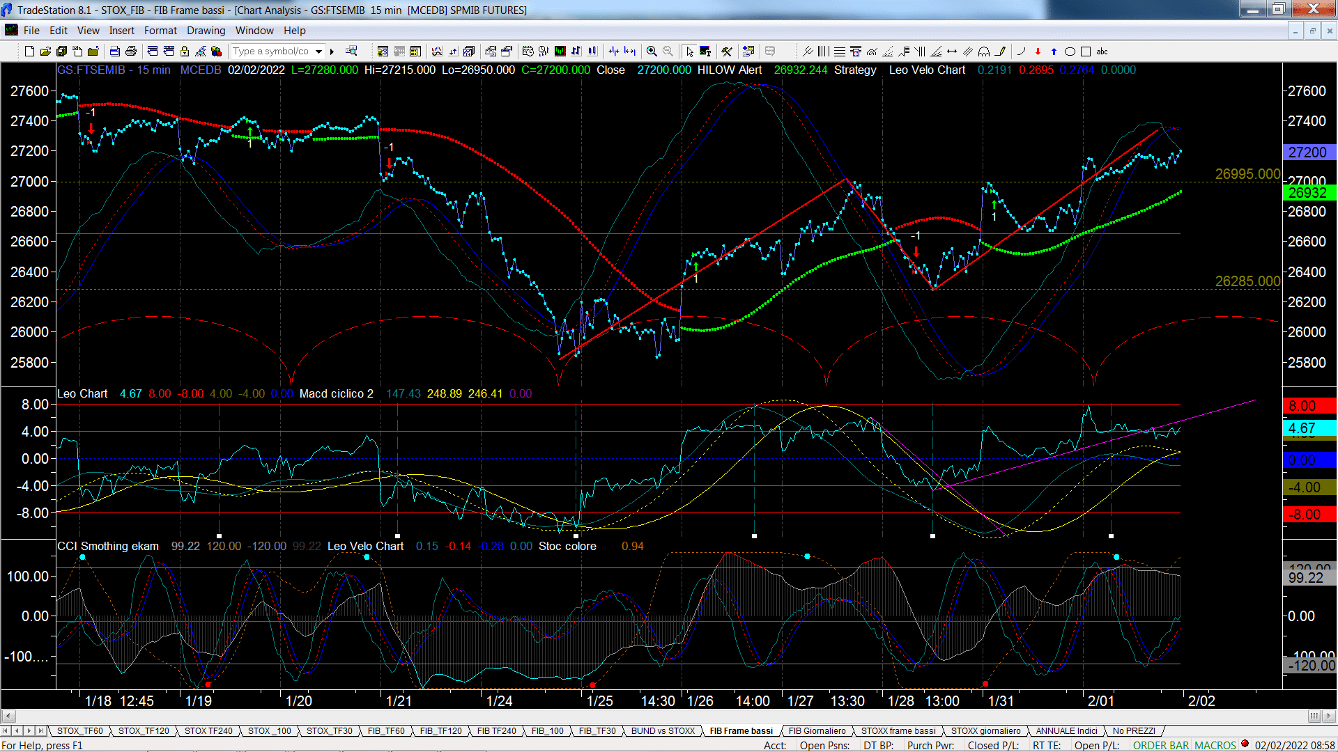Select the horizontal lines drawing tool

(x=839, y=52)
